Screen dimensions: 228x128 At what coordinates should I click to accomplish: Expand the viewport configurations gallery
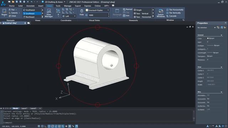coord(153,16)
